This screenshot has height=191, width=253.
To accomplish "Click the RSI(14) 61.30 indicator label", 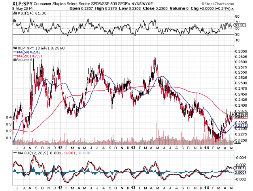I will [x=32, y=13].
